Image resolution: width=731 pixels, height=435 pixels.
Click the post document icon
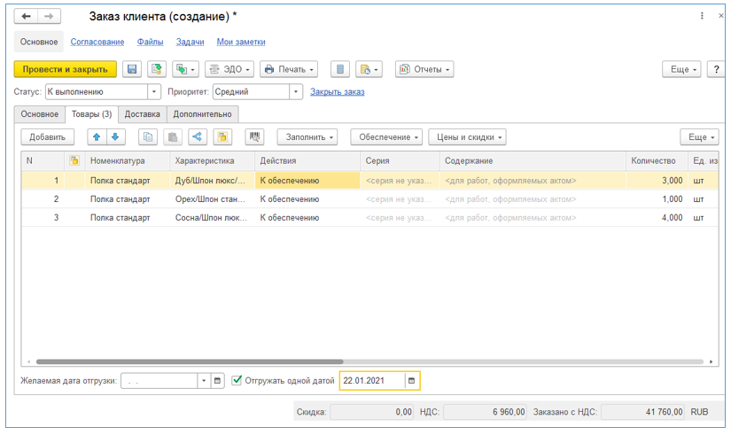tap(157, 69)
